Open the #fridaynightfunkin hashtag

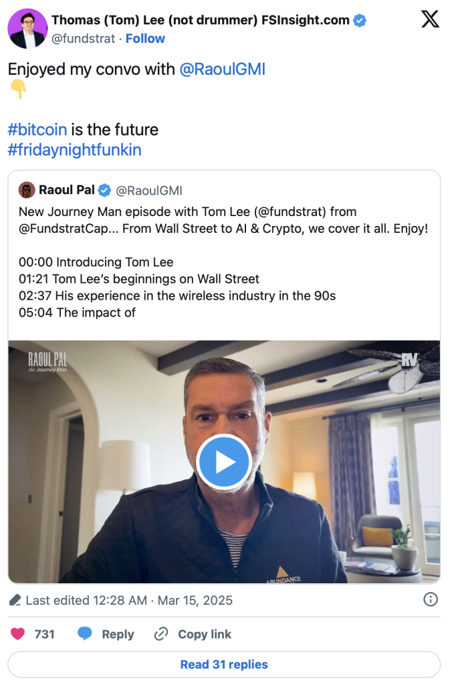pyautogui.click(x=74, y=149)
